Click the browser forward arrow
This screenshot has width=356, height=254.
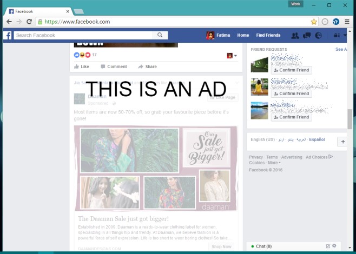tap(19, 22)
